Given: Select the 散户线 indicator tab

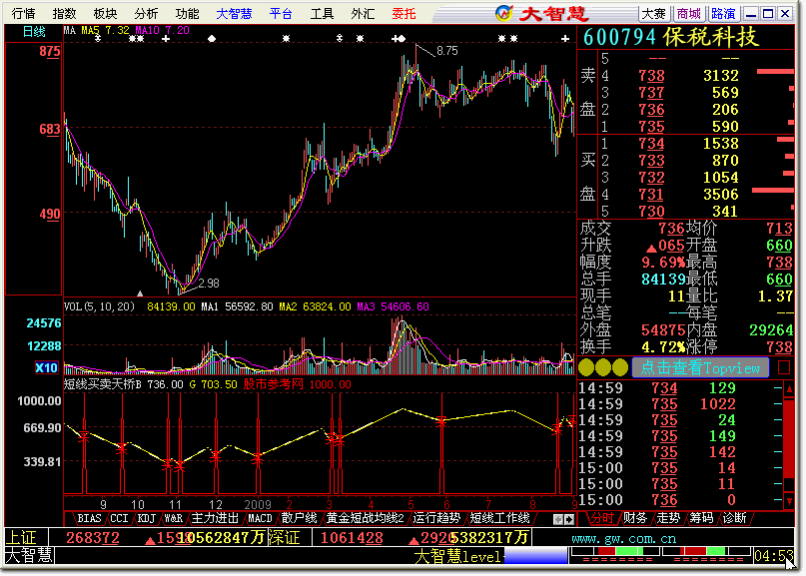Looking at the screenshot, I should 300,518.
